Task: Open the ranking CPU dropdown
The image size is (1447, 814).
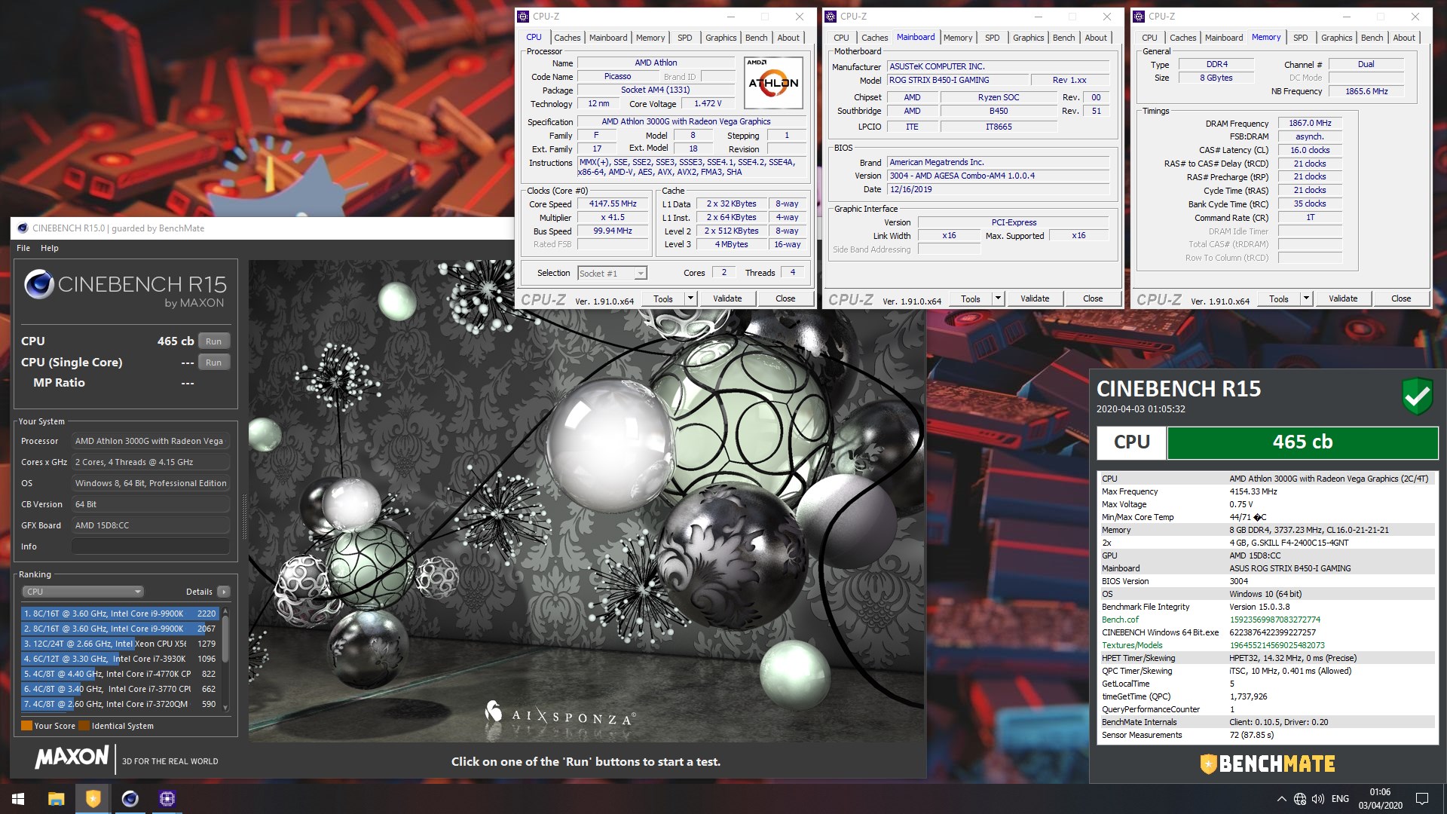Action: (x=83, y=592)
